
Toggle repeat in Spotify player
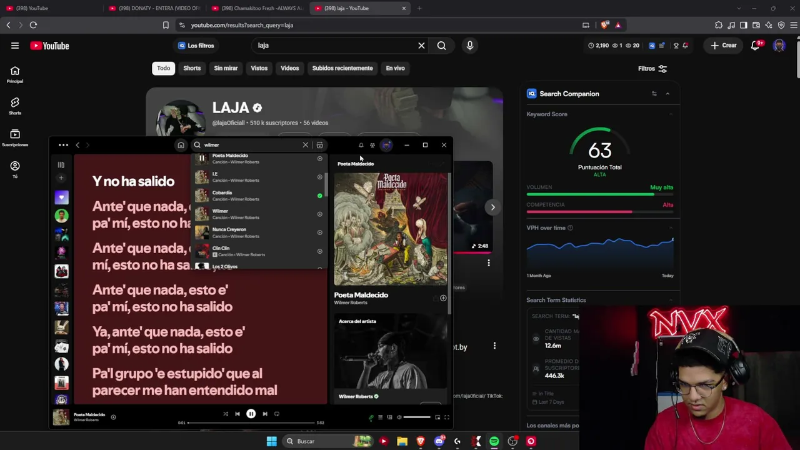[x=277, y=414]
